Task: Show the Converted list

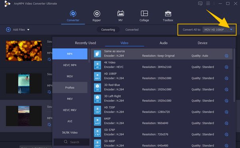Action: click(132, 30)
